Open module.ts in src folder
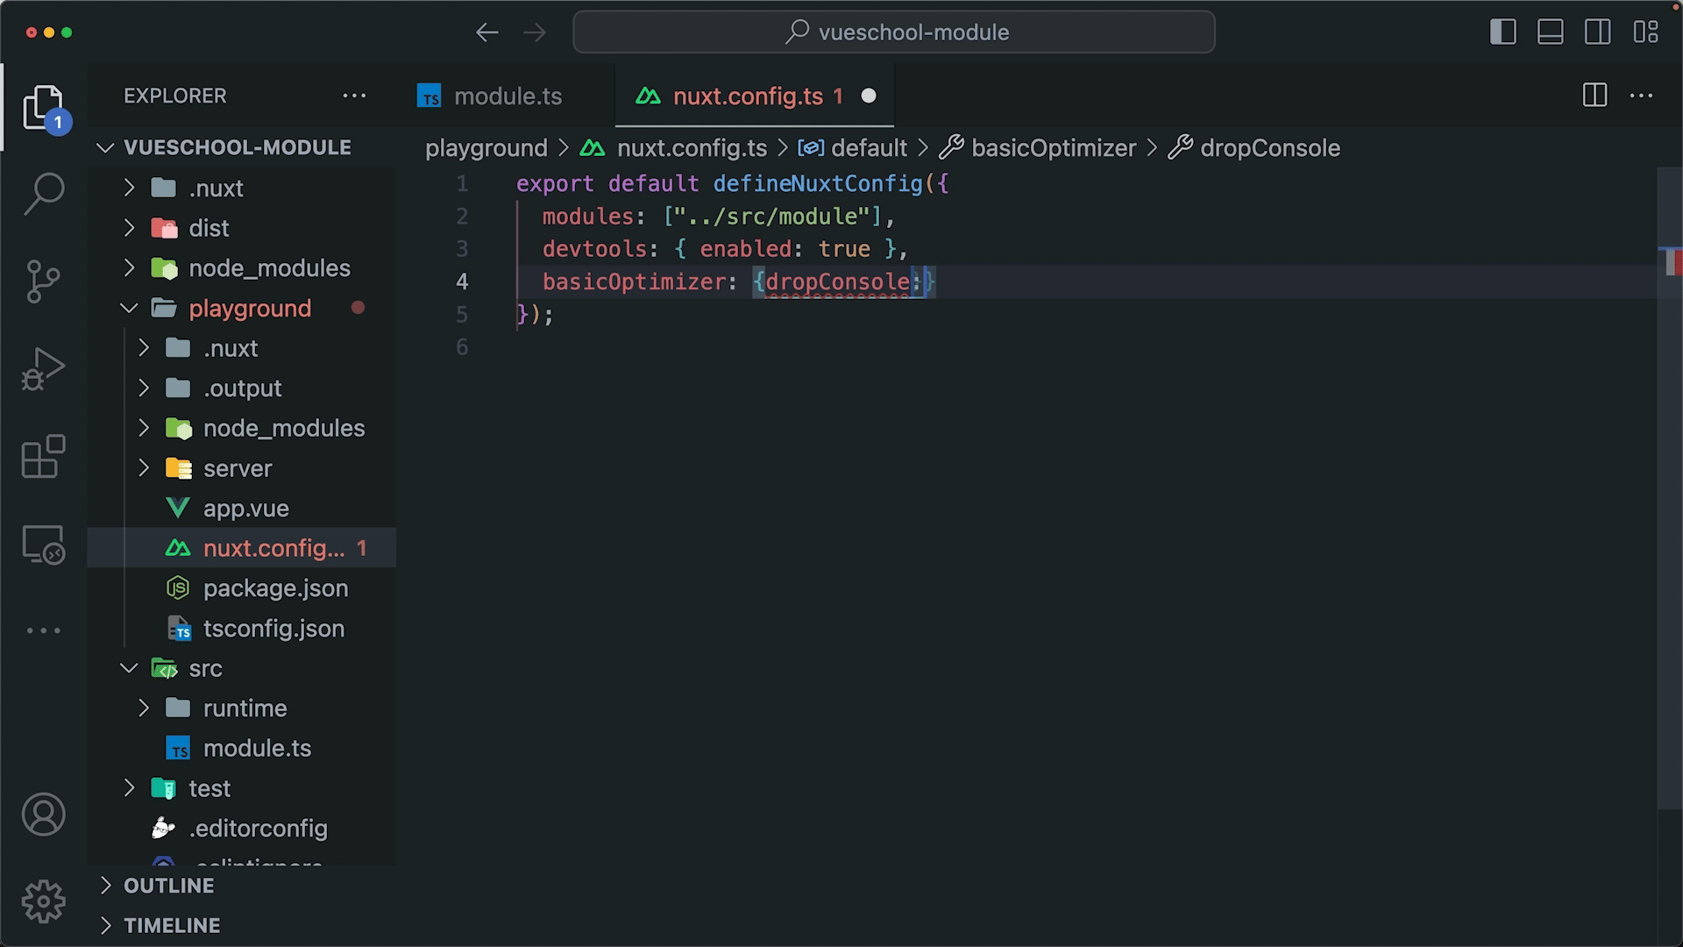The width and height of the screenshot is (1683, 947). pyautogui.click(x=242, y=748)
